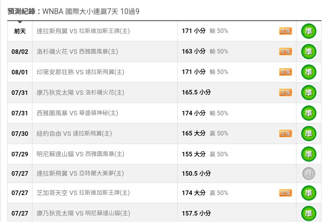Click green 準 icon for 07/29 game
The width and height of the screenshot is (328, 222).
309,154
